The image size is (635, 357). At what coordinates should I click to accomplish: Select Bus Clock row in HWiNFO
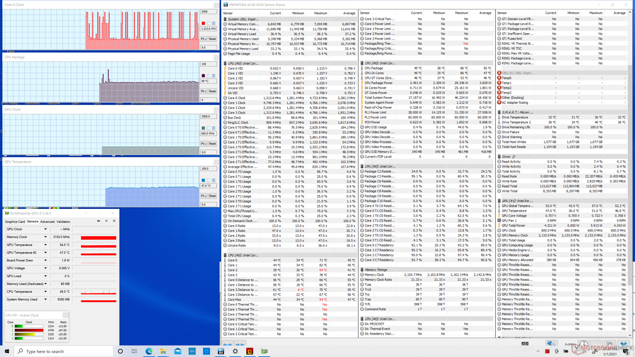tap(289, 118)
